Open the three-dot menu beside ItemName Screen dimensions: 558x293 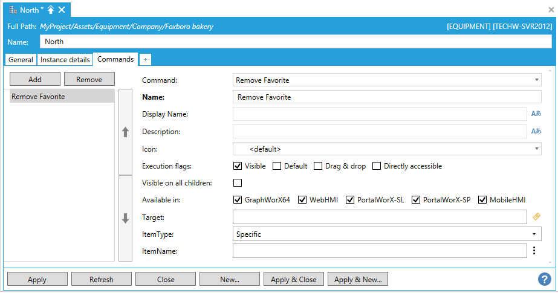click(x=534, y=251)
